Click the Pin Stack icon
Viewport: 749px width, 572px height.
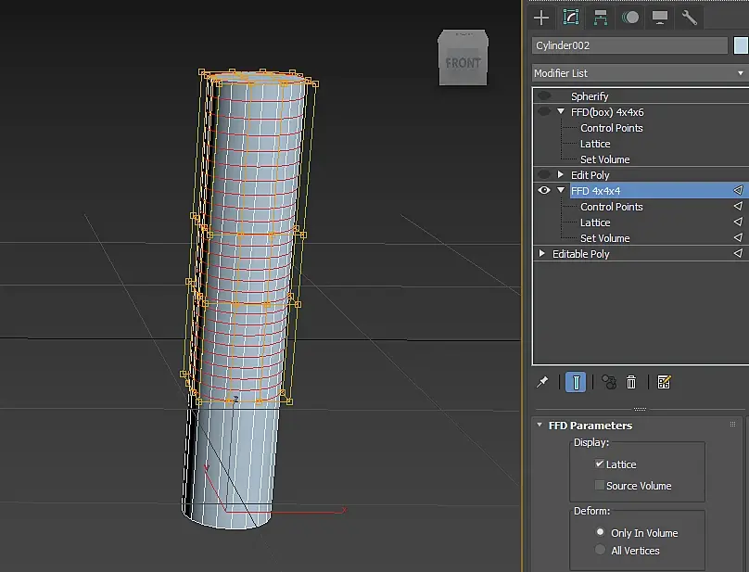tap(542, 382)
